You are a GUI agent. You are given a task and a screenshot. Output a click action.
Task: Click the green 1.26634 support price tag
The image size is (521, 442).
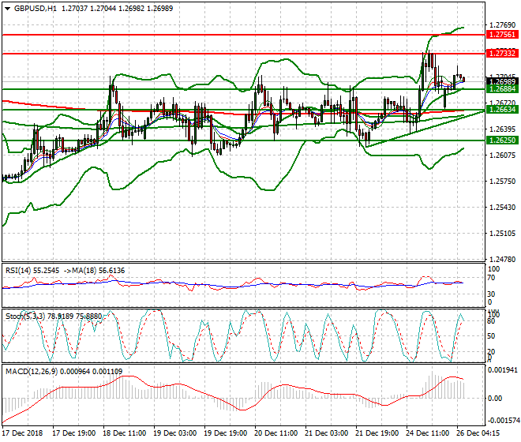(503, 110)
